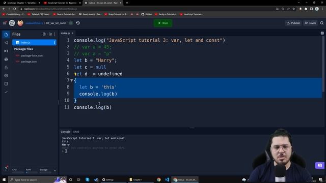Click the browser back arrow
The height and width of the screenshot is (183, 326).
point(4,9)
